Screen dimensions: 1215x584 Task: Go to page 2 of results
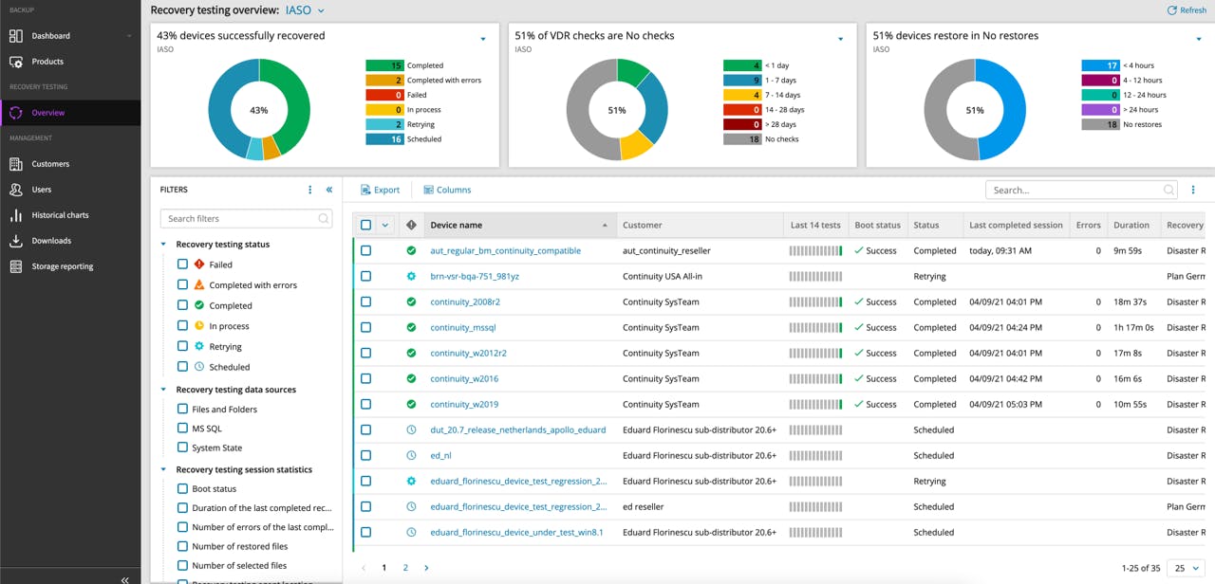point(405,568)
